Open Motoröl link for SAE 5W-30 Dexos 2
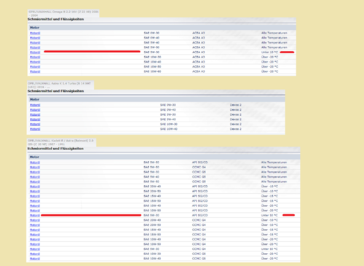This screenshot has height=266, width=364. coord(35,114)
